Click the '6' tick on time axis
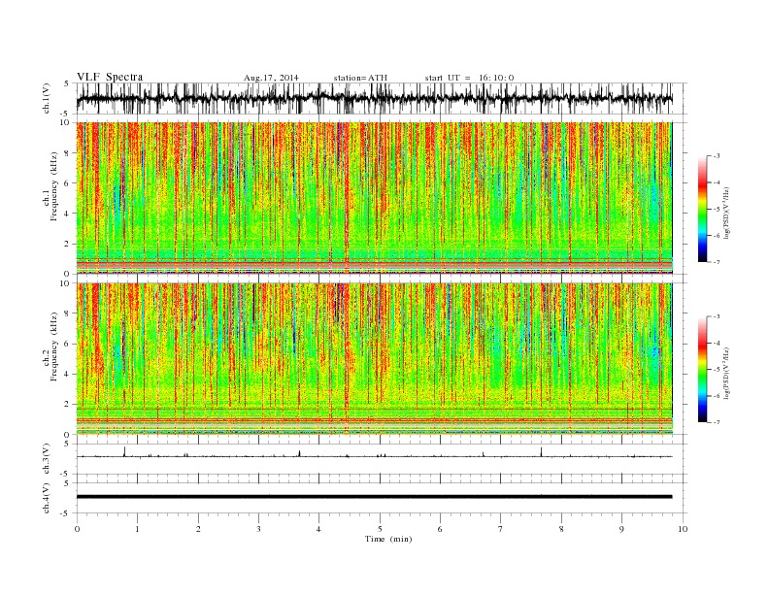 (x=440, y=529)
